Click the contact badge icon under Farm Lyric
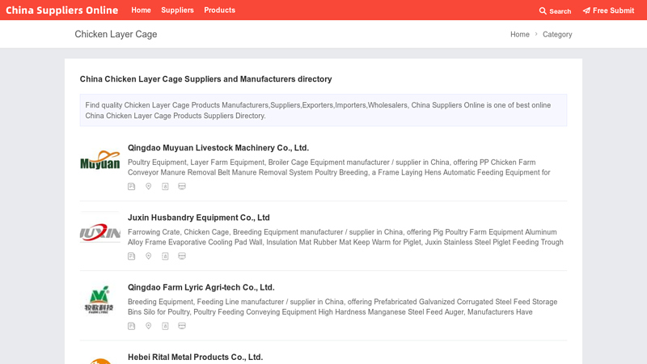 [x=165, y=326]
